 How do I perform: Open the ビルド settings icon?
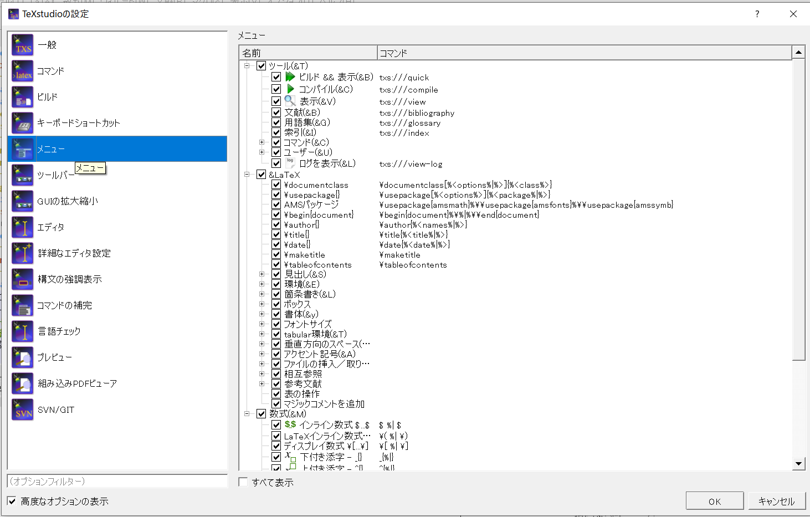click(x=23, y=97)
